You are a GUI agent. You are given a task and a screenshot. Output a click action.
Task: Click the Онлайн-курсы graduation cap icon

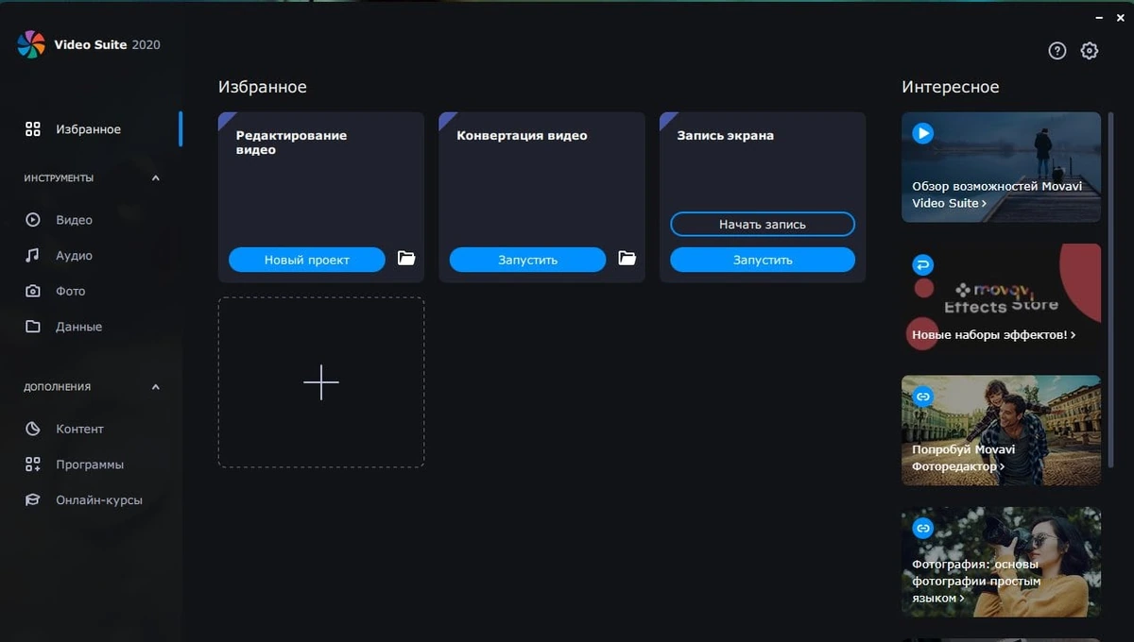pyautogui.click(x=33, y=500)
